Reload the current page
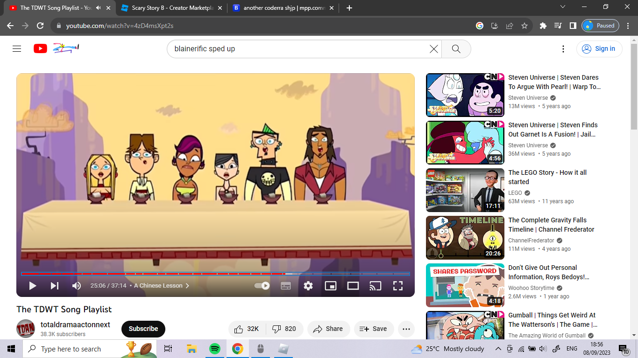638x358 pixels. [40, 26]
